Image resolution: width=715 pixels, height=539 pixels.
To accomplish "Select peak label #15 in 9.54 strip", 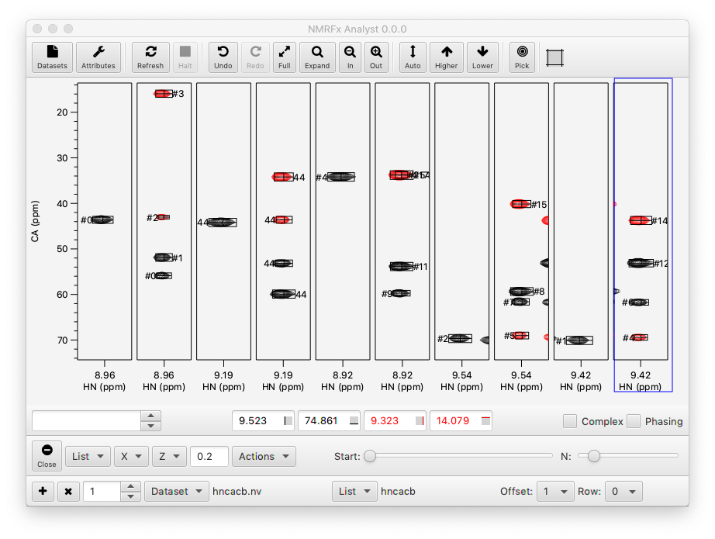I will point(539,205).
